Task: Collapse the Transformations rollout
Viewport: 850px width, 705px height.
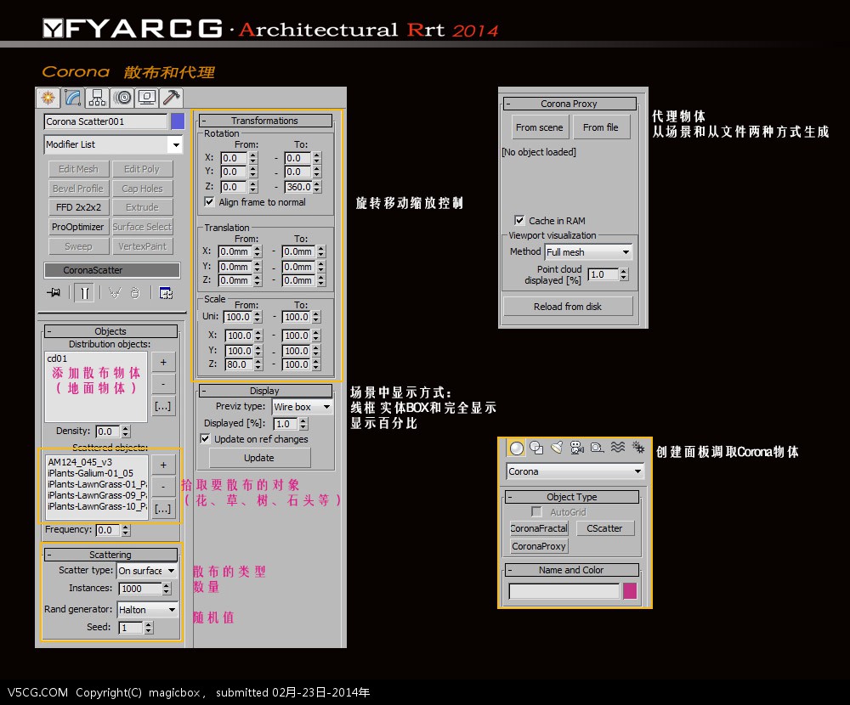Action: click(265, 121)
